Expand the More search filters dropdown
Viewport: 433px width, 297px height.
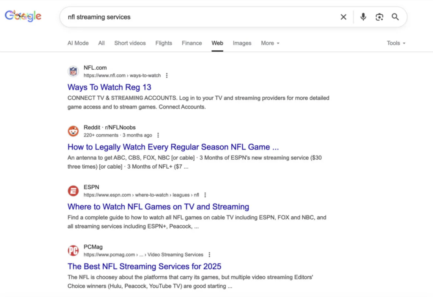270,43
